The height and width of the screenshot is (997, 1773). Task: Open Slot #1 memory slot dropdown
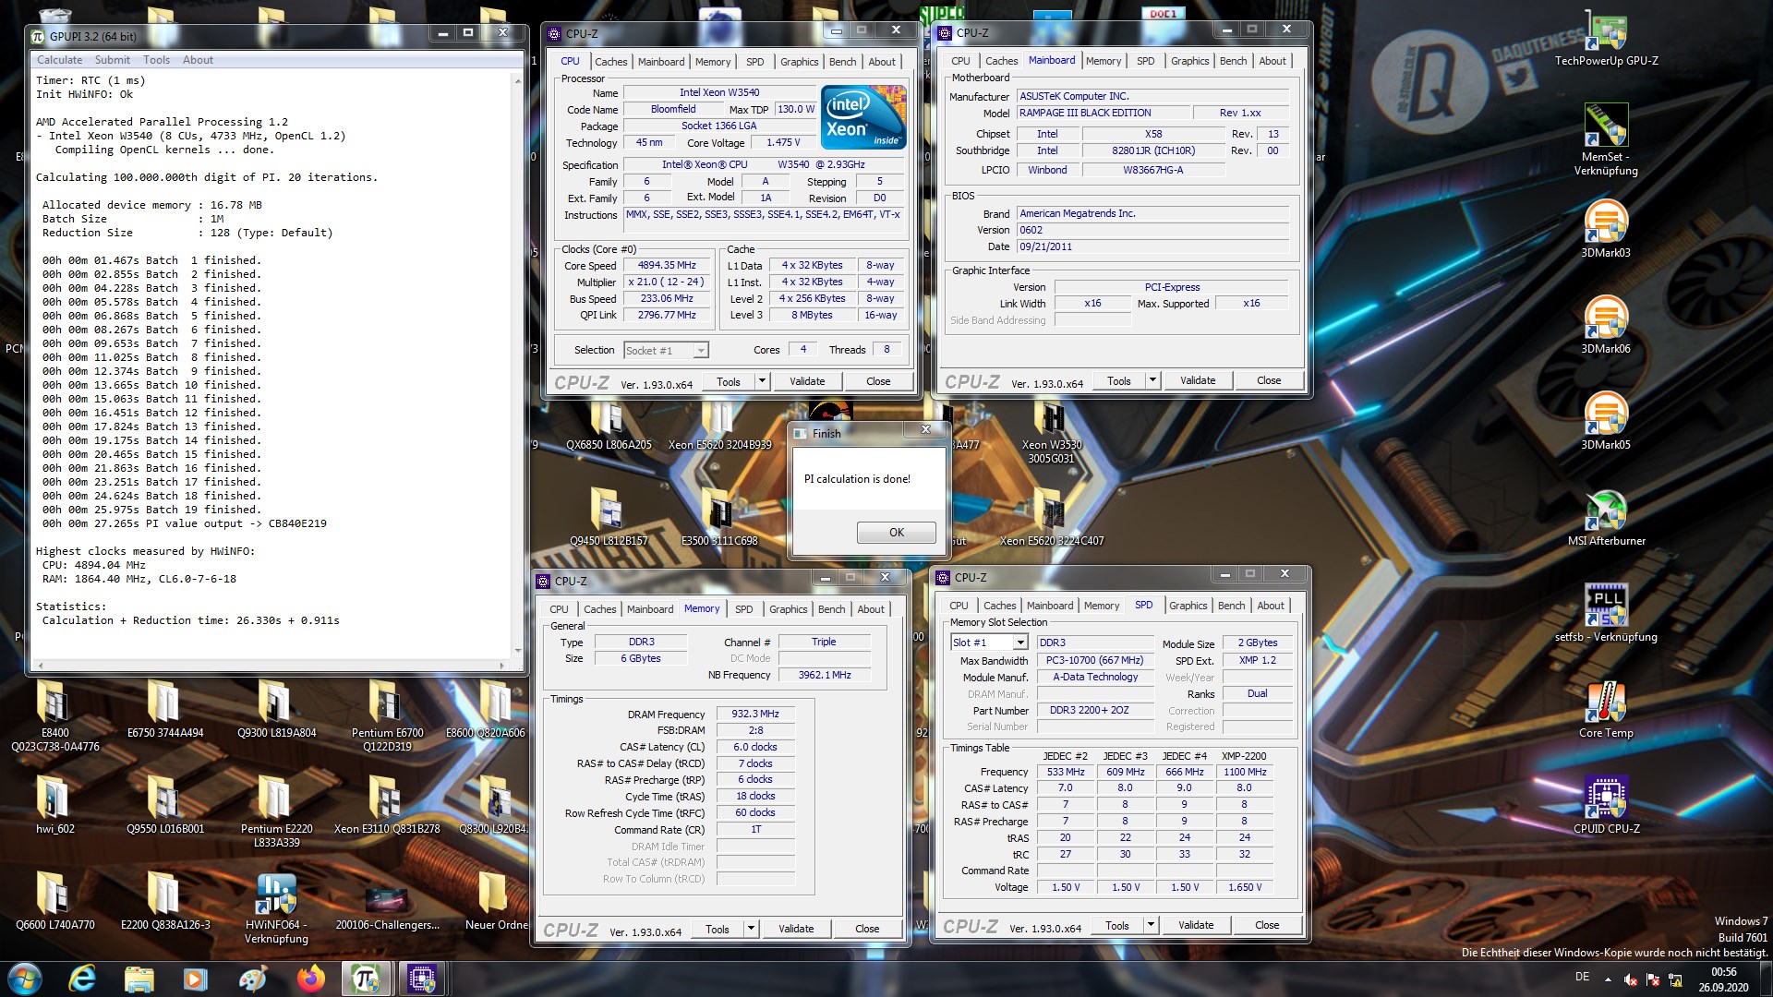(x=989, y=643)
